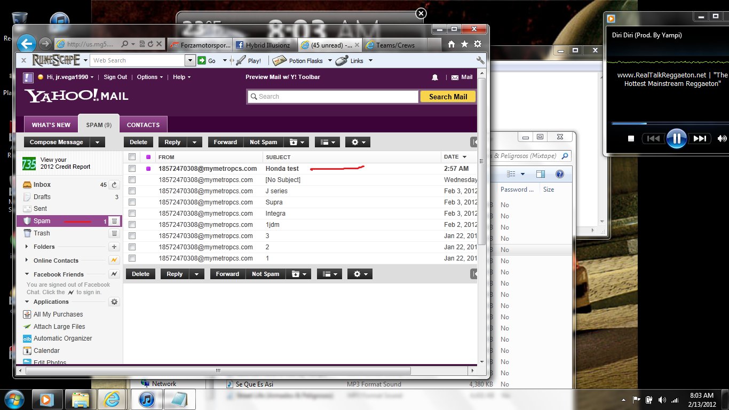This screenshot has width=729, height=410.
Task: Open iTunes from the Windows taskbar
Action: (x=147, y=399)
